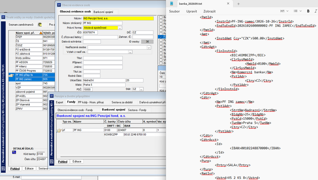Check the Sp checkbox in the list
Image resolution: width=318 pixels, height=180 pixels.
tap(161, 57)
